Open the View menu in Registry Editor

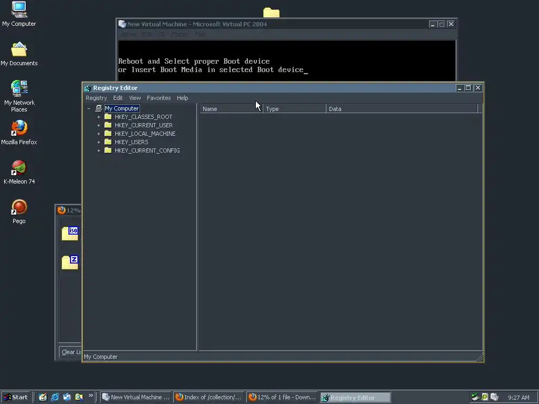(x=135, y=98)
